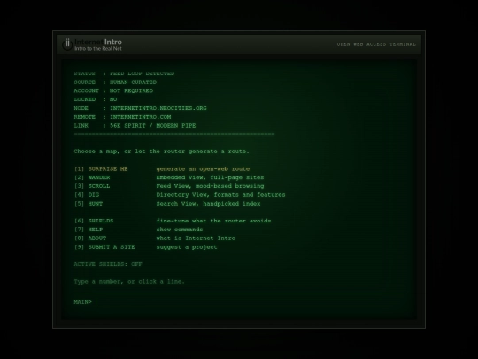The height and width of the screenshot is (359, 478).
Task: Click 'what is Internet Intro' description
Action: click(x=196, y=238)
